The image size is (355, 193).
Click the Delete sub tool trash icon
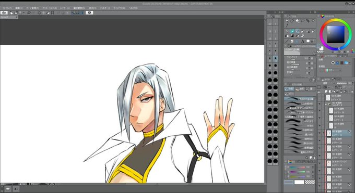click(x=314, y=158)
